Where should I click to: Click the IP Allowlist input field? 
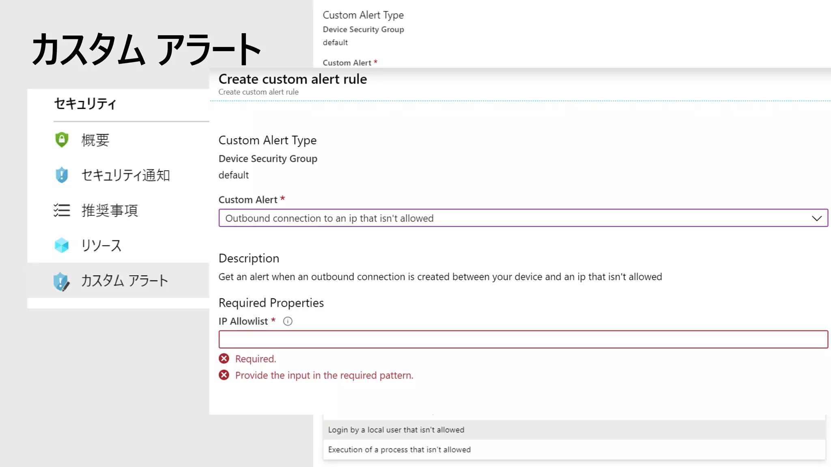(x=523, y=339)
